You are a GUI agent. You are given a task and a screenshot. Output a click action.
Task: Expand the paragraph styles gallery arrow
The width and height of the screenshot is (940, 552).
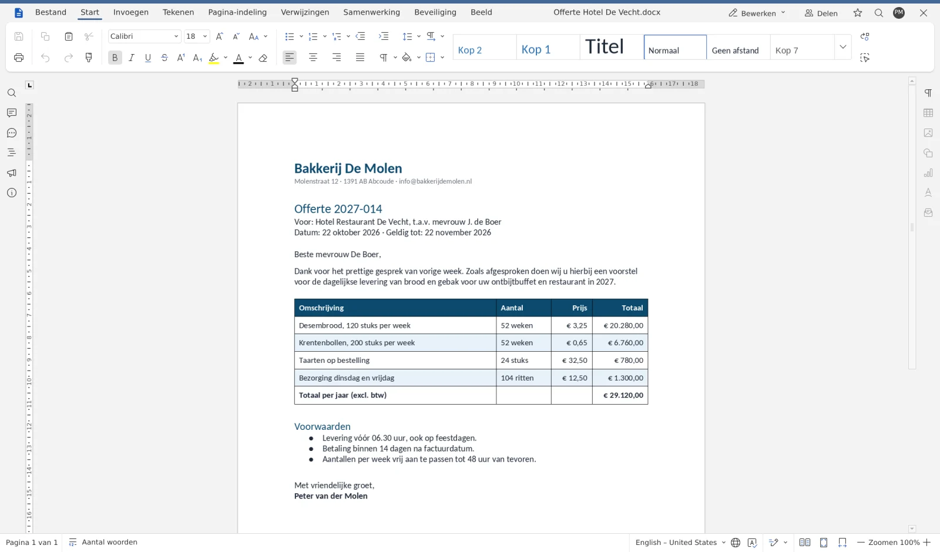click(x=843, y=47)
